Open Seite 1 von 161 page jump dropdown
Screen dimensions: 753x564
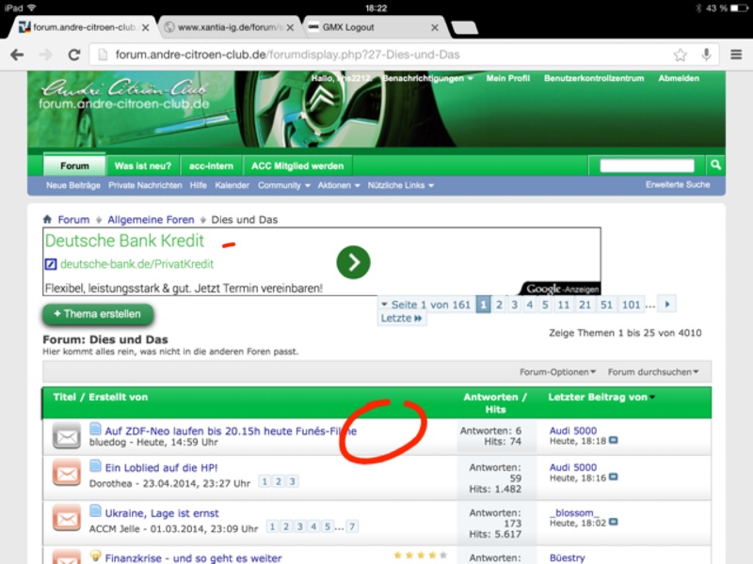click(x=425, y=305)
